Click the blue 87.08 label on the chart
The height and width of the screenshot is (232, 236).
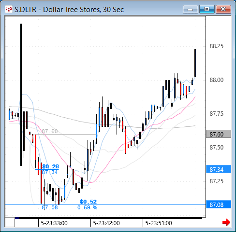(x=50, y=207)
